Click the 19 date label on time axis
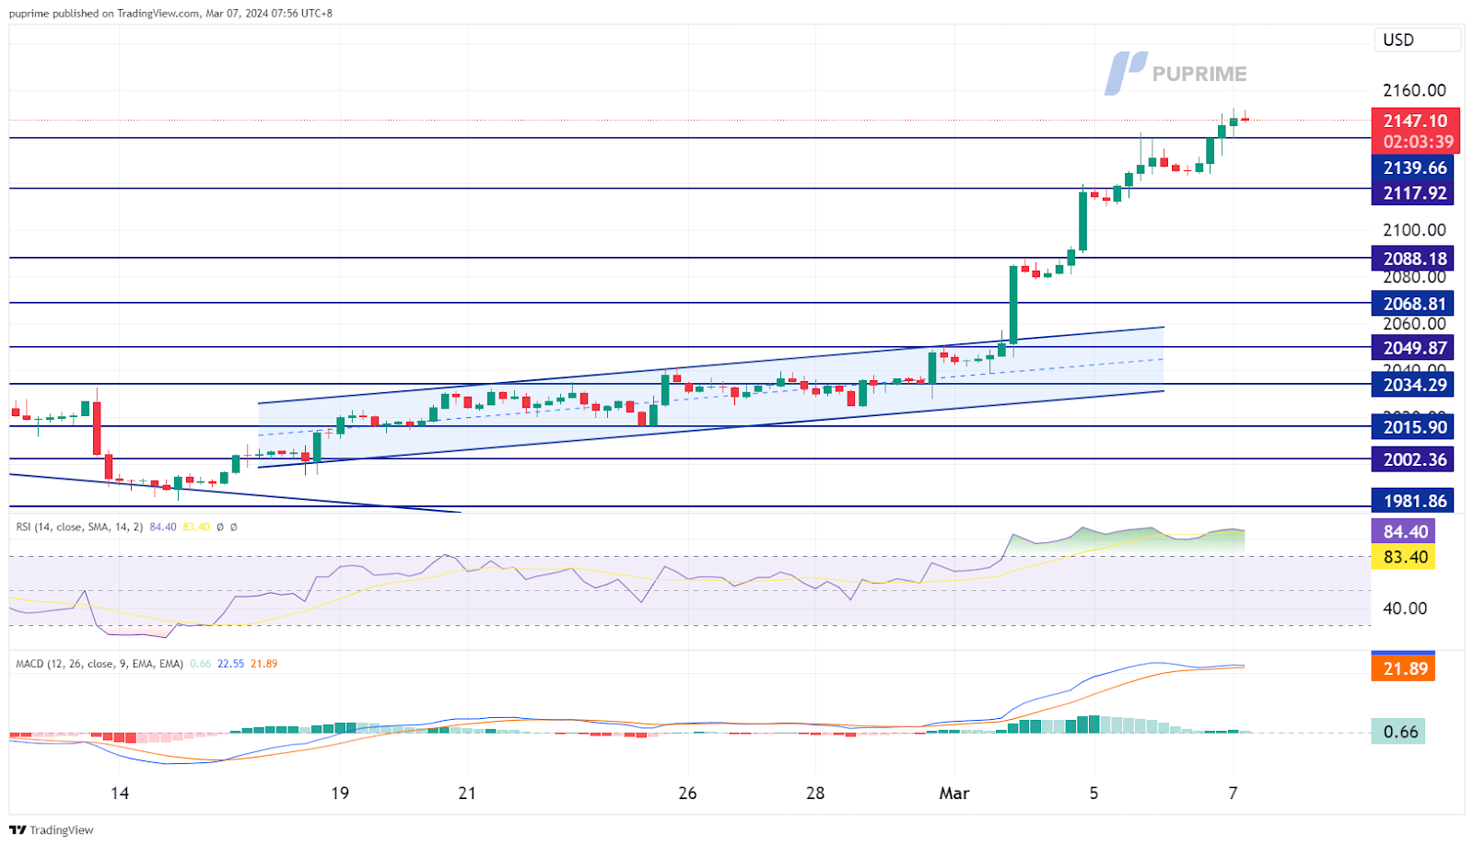 coord(340,794)
